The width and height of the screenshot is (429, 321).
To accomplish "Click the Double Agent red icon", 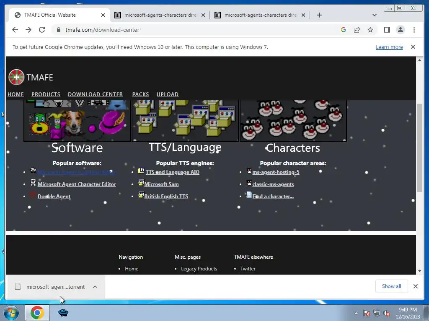I will coord(33,195).
